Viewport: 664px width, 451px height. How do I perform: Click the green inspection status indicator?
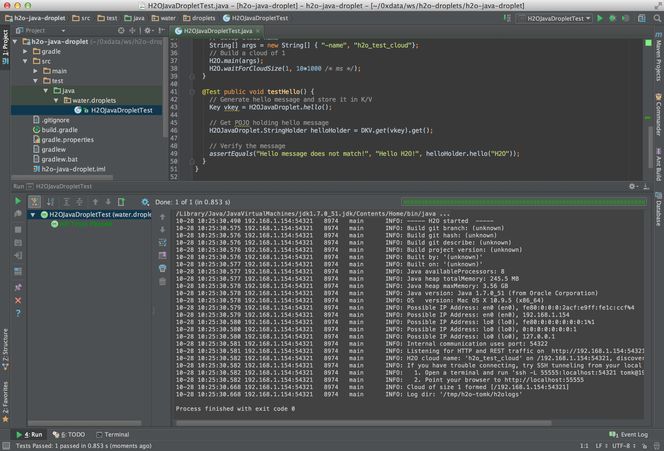tap(648, 43)
